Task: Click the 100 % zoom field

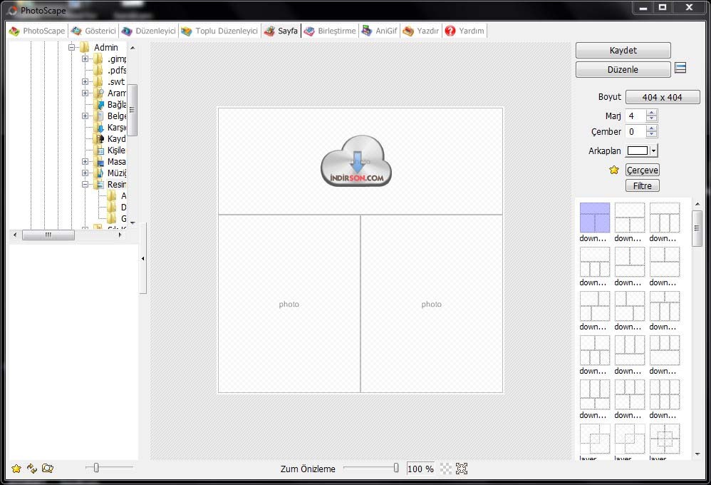Action: tap(420, 469)
